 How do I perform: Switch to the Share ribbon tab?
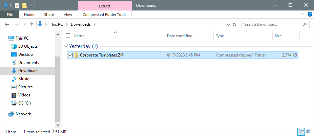coord(49,15)
